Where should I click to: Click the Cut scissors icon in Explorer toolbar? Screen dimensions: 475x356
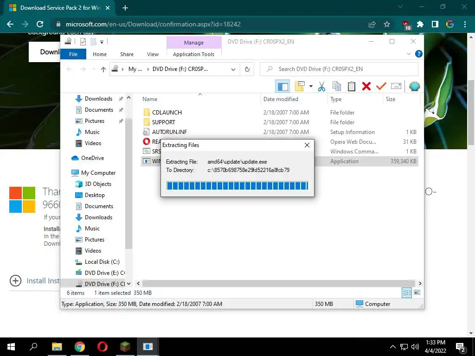coord(321,87)
